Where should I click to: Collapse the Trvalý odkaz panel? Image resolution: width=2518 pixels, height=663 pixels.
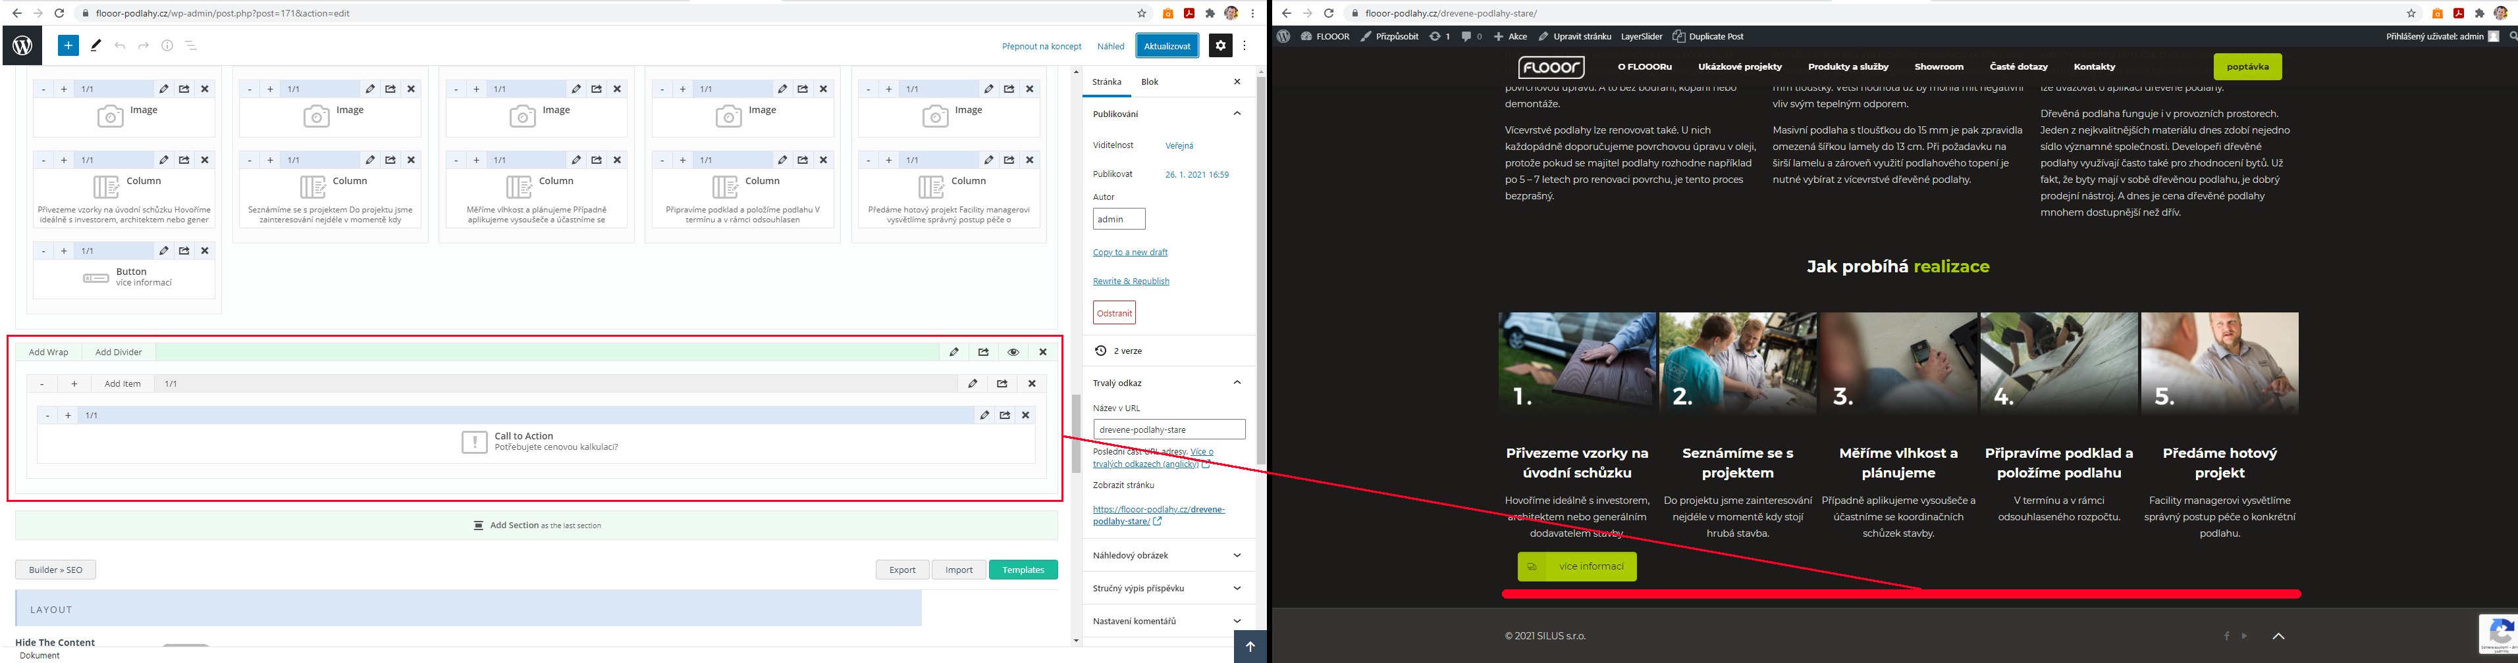1237,383
